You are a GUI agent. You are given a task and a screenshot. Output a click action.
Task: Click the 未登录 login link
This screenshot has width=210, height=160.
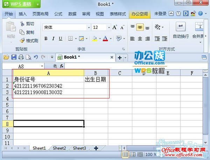160,14
